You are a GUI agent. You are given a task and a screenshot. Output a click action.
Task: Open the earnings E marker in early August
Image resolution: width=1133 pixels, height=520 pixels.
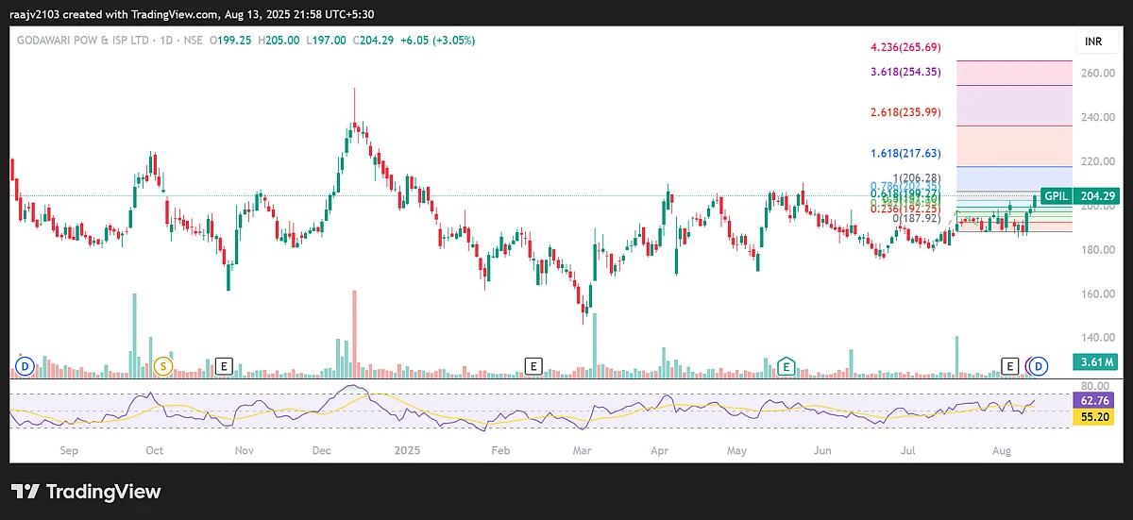pos(1010,364)
